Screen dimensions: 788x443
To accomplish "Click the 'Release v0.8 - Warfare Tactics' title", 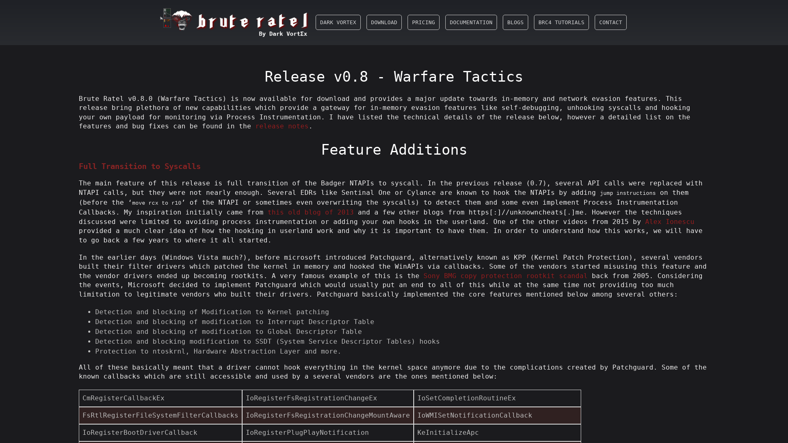I will click(x=394, y=77).
